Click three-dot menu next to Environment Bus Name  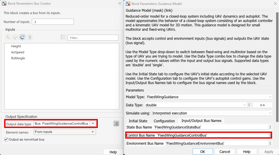270,143
